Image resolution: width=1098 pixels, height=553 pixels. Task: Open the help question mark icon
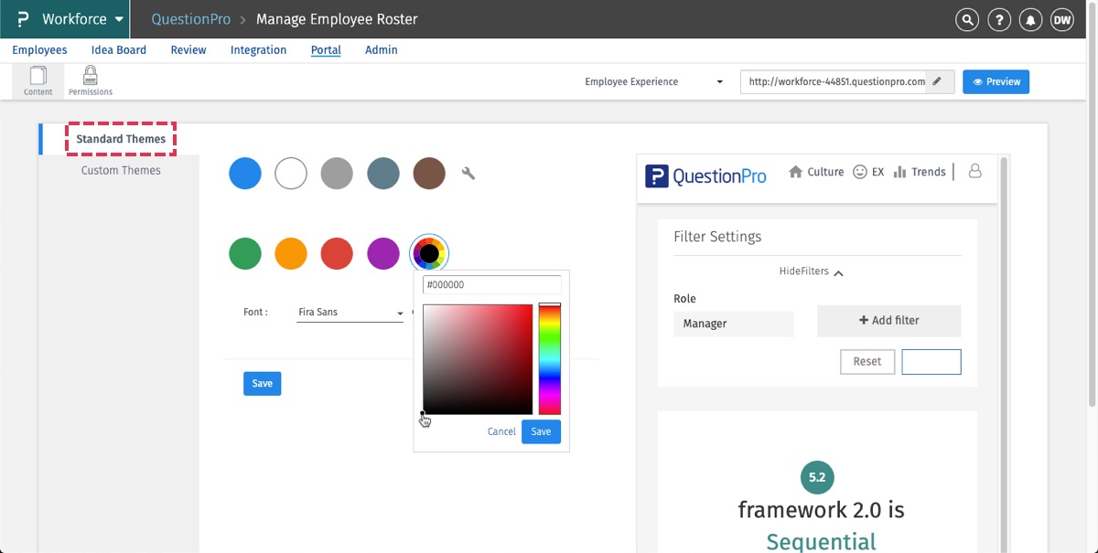pos(998,19)
